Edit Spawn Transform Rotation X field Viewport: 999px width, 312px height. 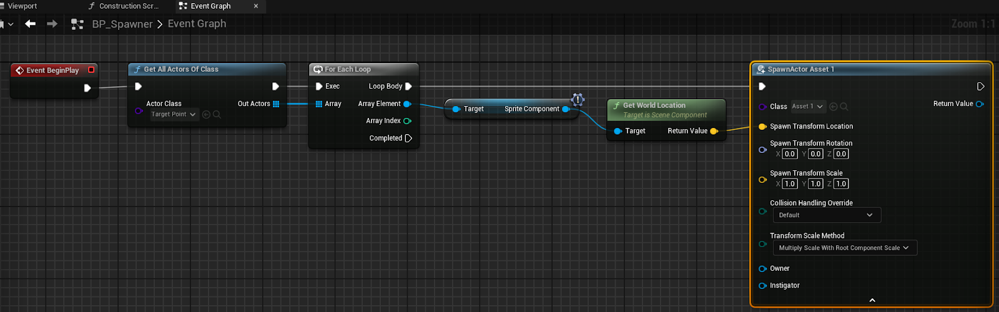coord(790,154)
